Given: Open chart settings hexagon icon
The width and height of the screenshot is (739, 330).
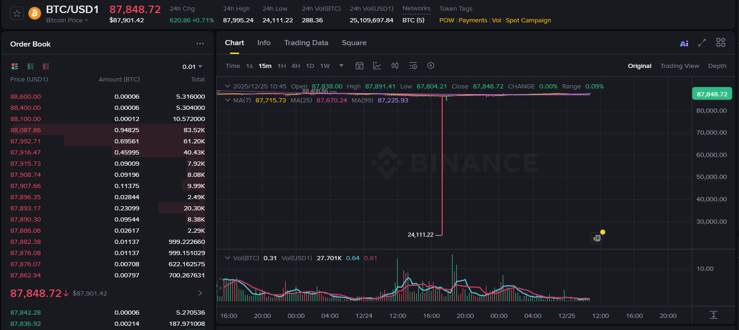Looking at the screenshot, I should click(x=431, y=66).
